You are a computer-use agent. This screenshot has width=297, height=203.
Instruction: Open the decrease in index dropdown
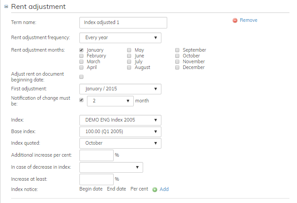(x=111, y=167)
